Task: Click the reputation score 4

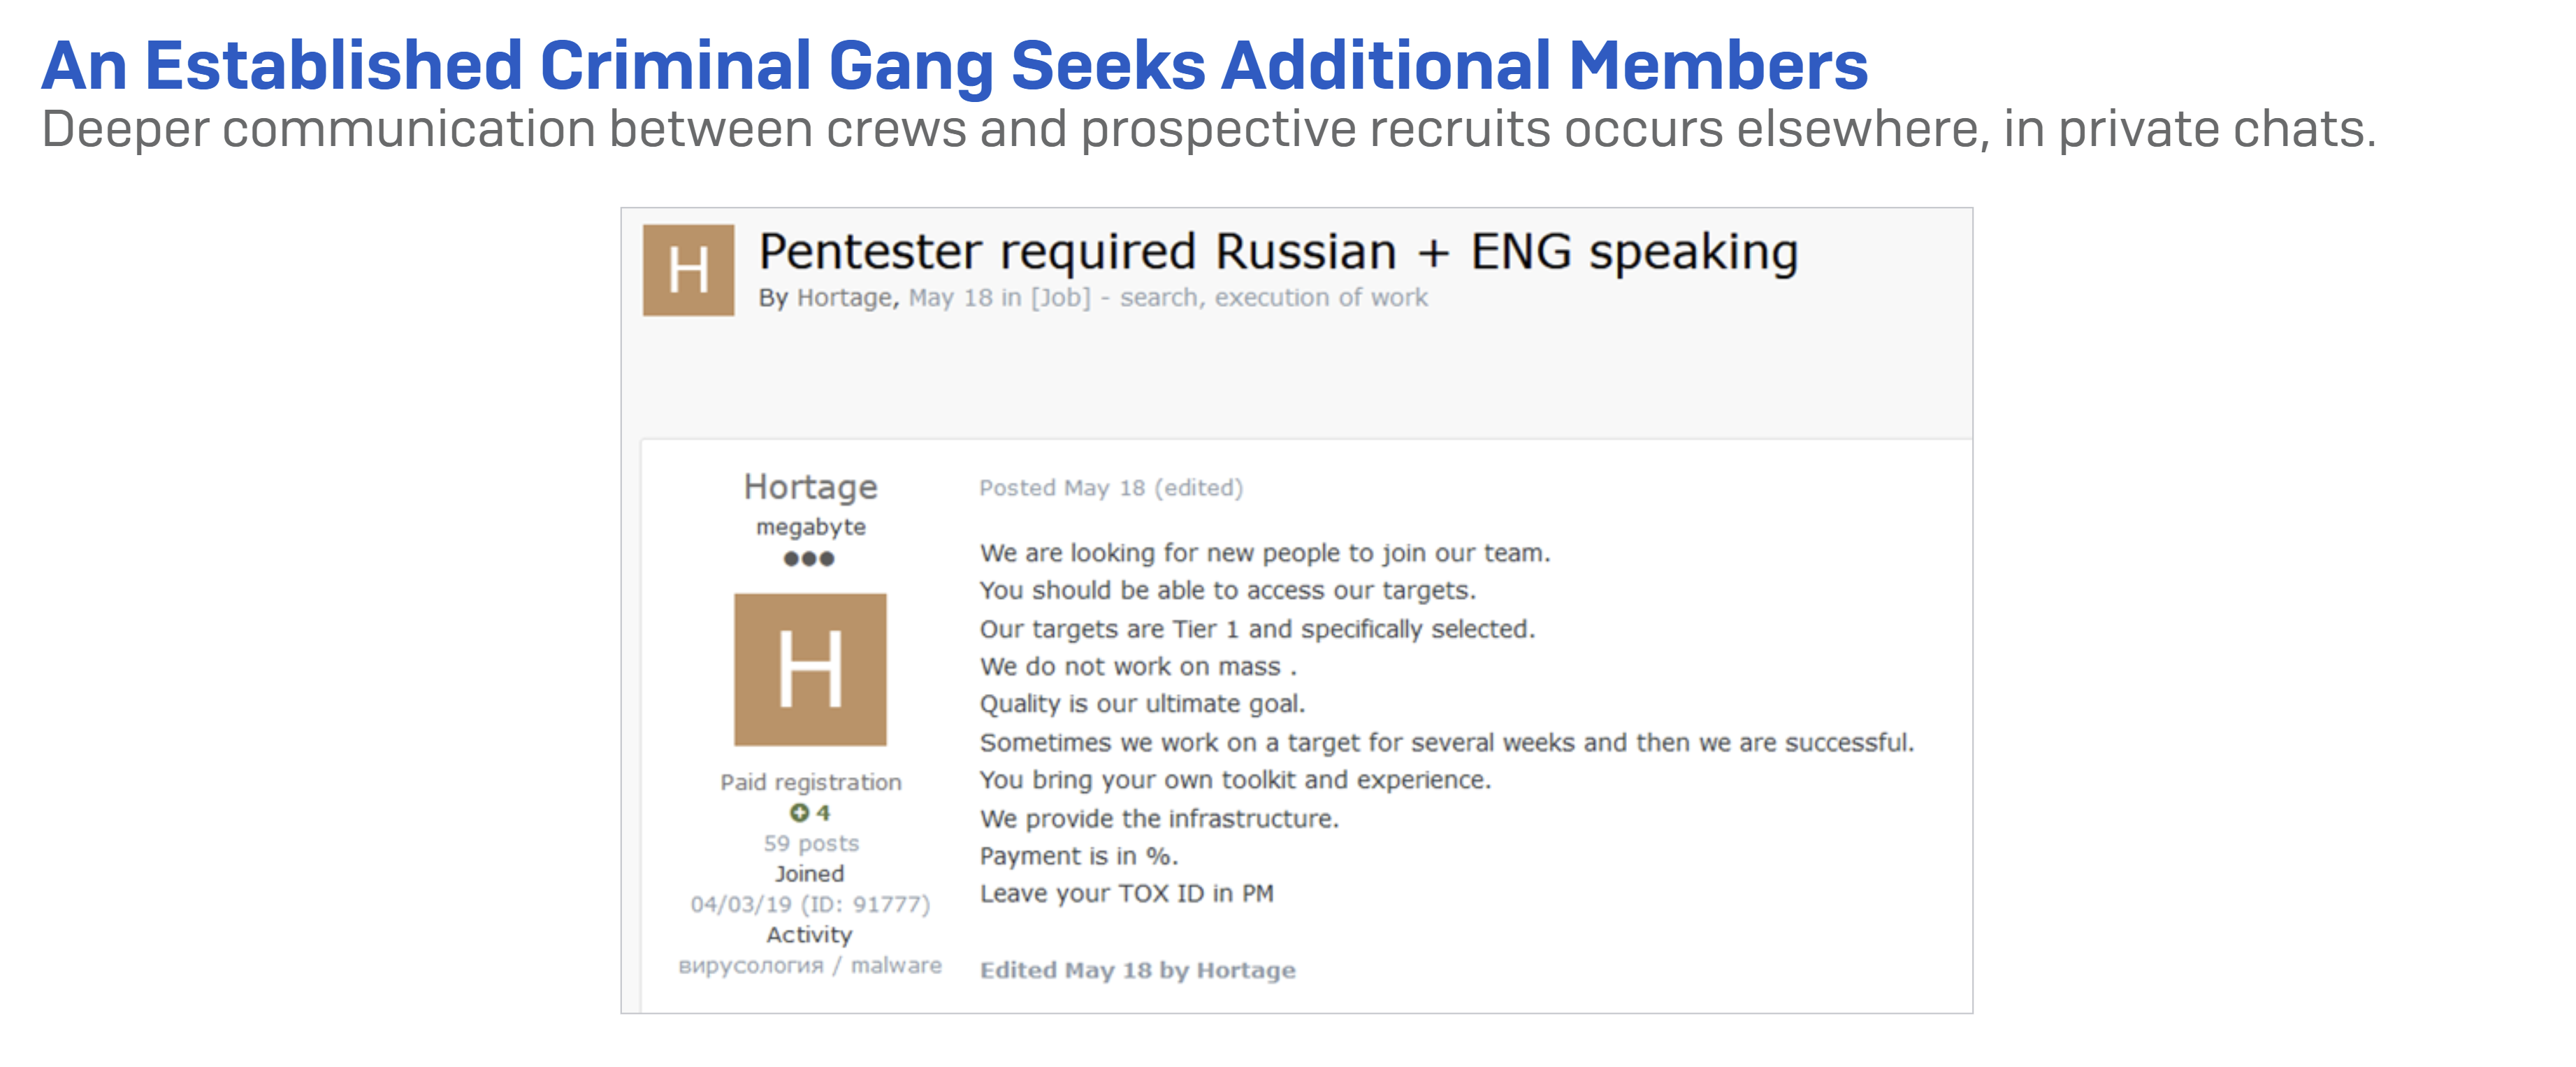Action: pyautogui.click(x=823, y=813)
